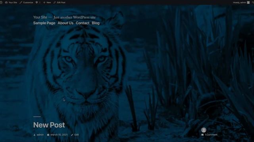The image size is (254, 142).
Task: Open the Howdy, admin account menu
Action: coord(241,2)
